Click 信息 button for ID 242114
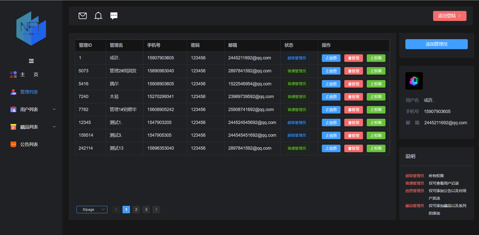Image resolution: width=479 pixels, height=235 pixels. pos(331,148)
